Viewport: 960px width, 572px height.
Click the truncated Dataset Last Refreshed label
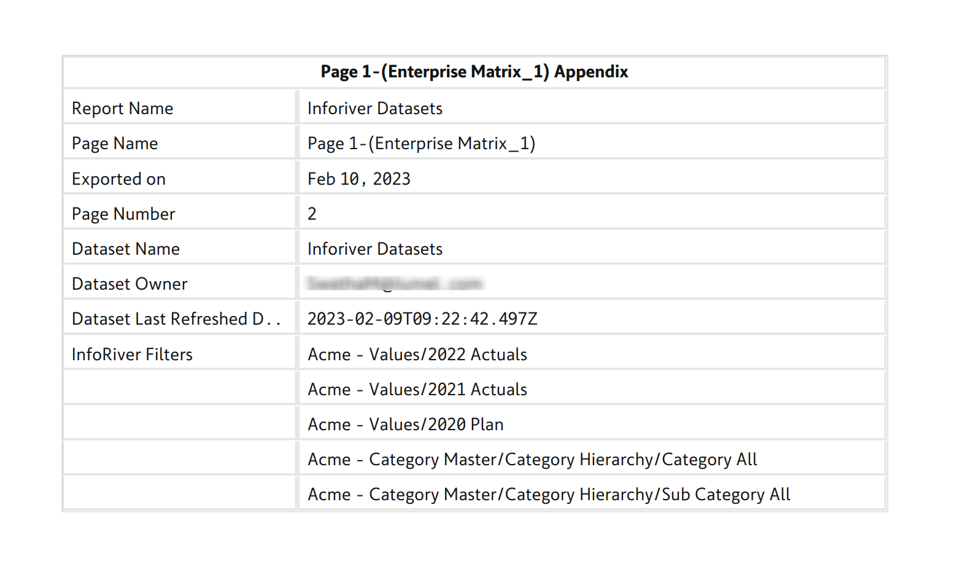coord(176,319)
